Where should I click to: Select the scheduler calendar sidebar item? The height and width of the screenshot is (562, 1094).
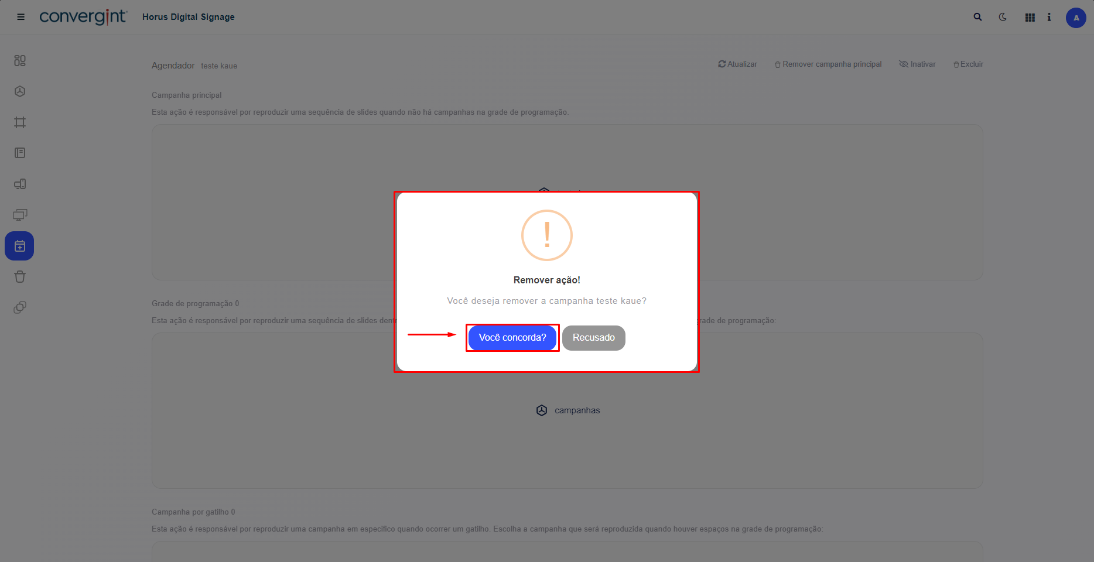pyautogui.click(x=19, y=246)
